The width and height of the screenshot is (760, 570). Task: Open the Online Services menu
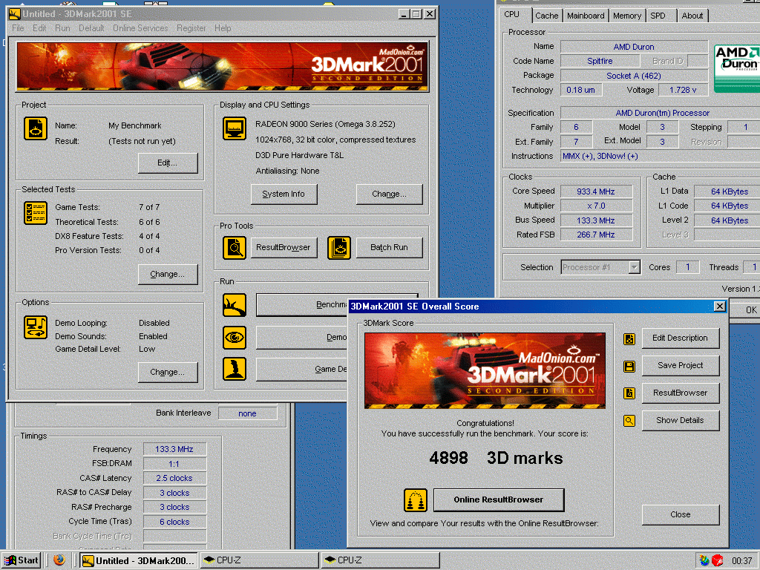point(140,28)
